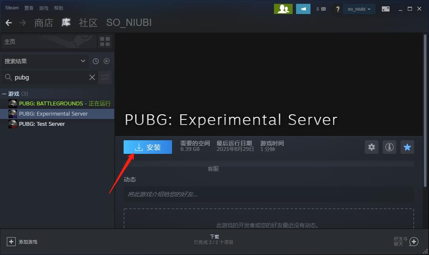Image resolution: width=429 pixels, height=255 pixels.
Task: Open the 帮助 help menu
Action: 59,8
